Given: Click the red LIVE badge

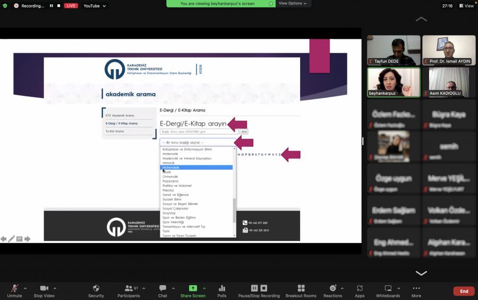Looking at the screenshot, I should coord(71,6).
